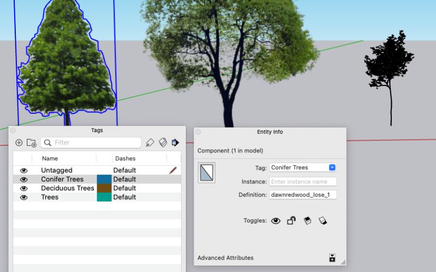
Task: Click the Add Tag plus icon
Action: tap(19, 143)
